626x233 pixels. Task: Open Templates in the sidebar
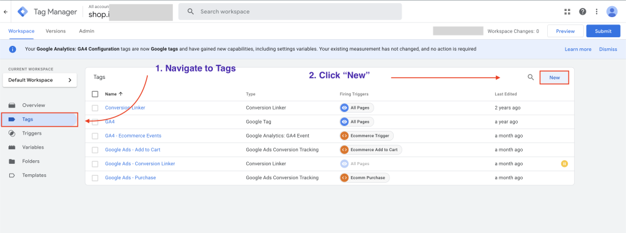coord(34,175)
